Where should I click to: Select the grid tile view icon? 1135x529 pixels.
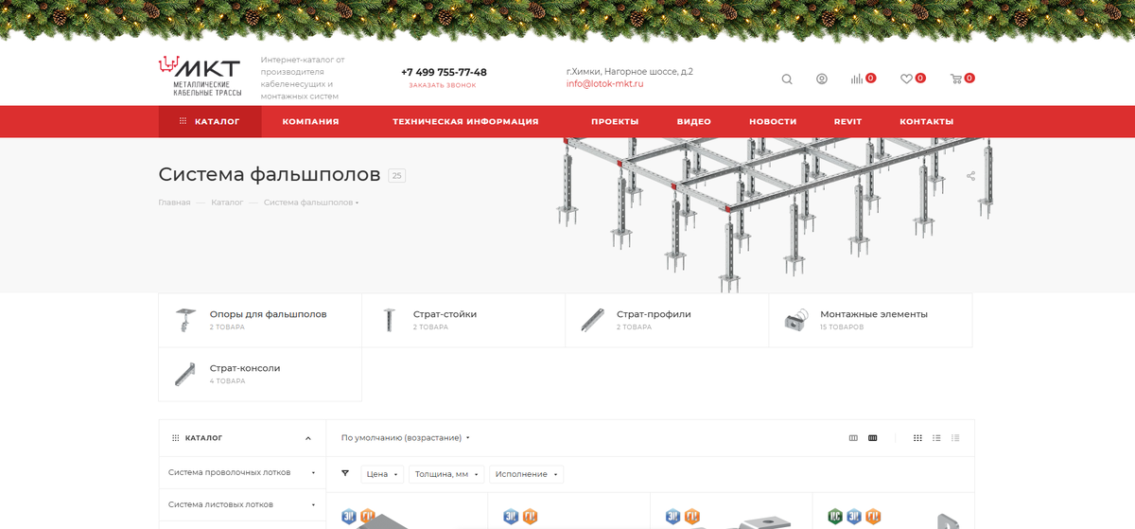[x=917, y=438]
